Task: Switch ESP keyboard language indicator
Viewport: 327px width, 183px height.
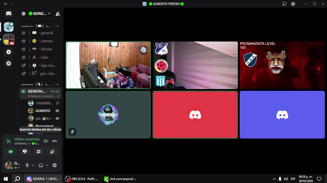Action: [293, 179]
